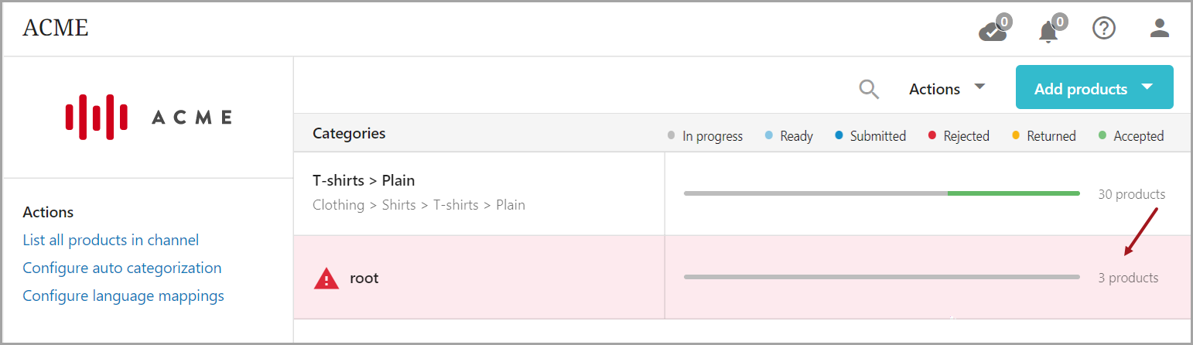Click the ACME red bars logo
The width and height of the screenshot is (1193, 345).
coord(96,117)
